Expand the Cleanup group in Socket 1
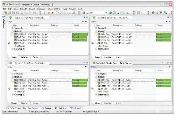 [x=96, y=49]
